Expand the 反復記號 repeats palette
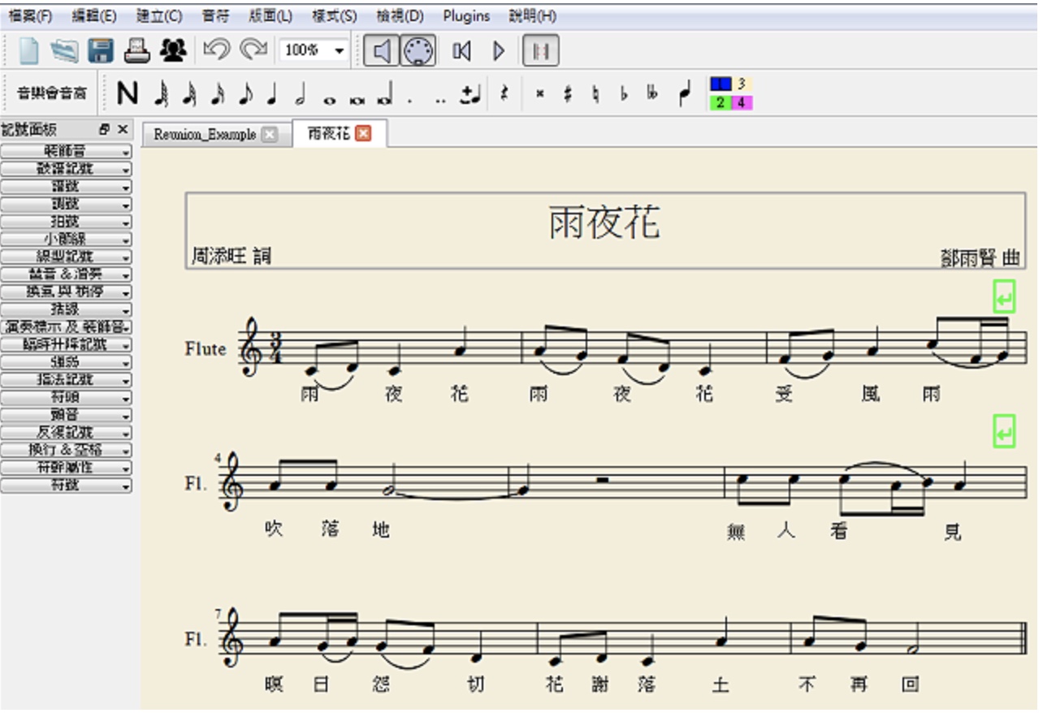This screenshot has height=713, width=1043. point(67,433)
